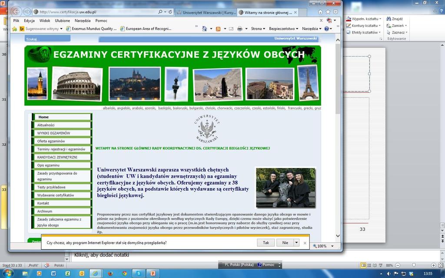Open the Strona dropdown in command bar
The image size is (445, 278).
pos(258,29)
